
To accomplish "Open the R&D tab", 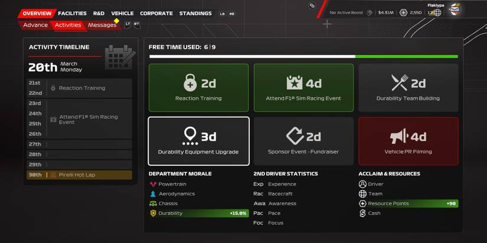I will [x=99, y=14].
